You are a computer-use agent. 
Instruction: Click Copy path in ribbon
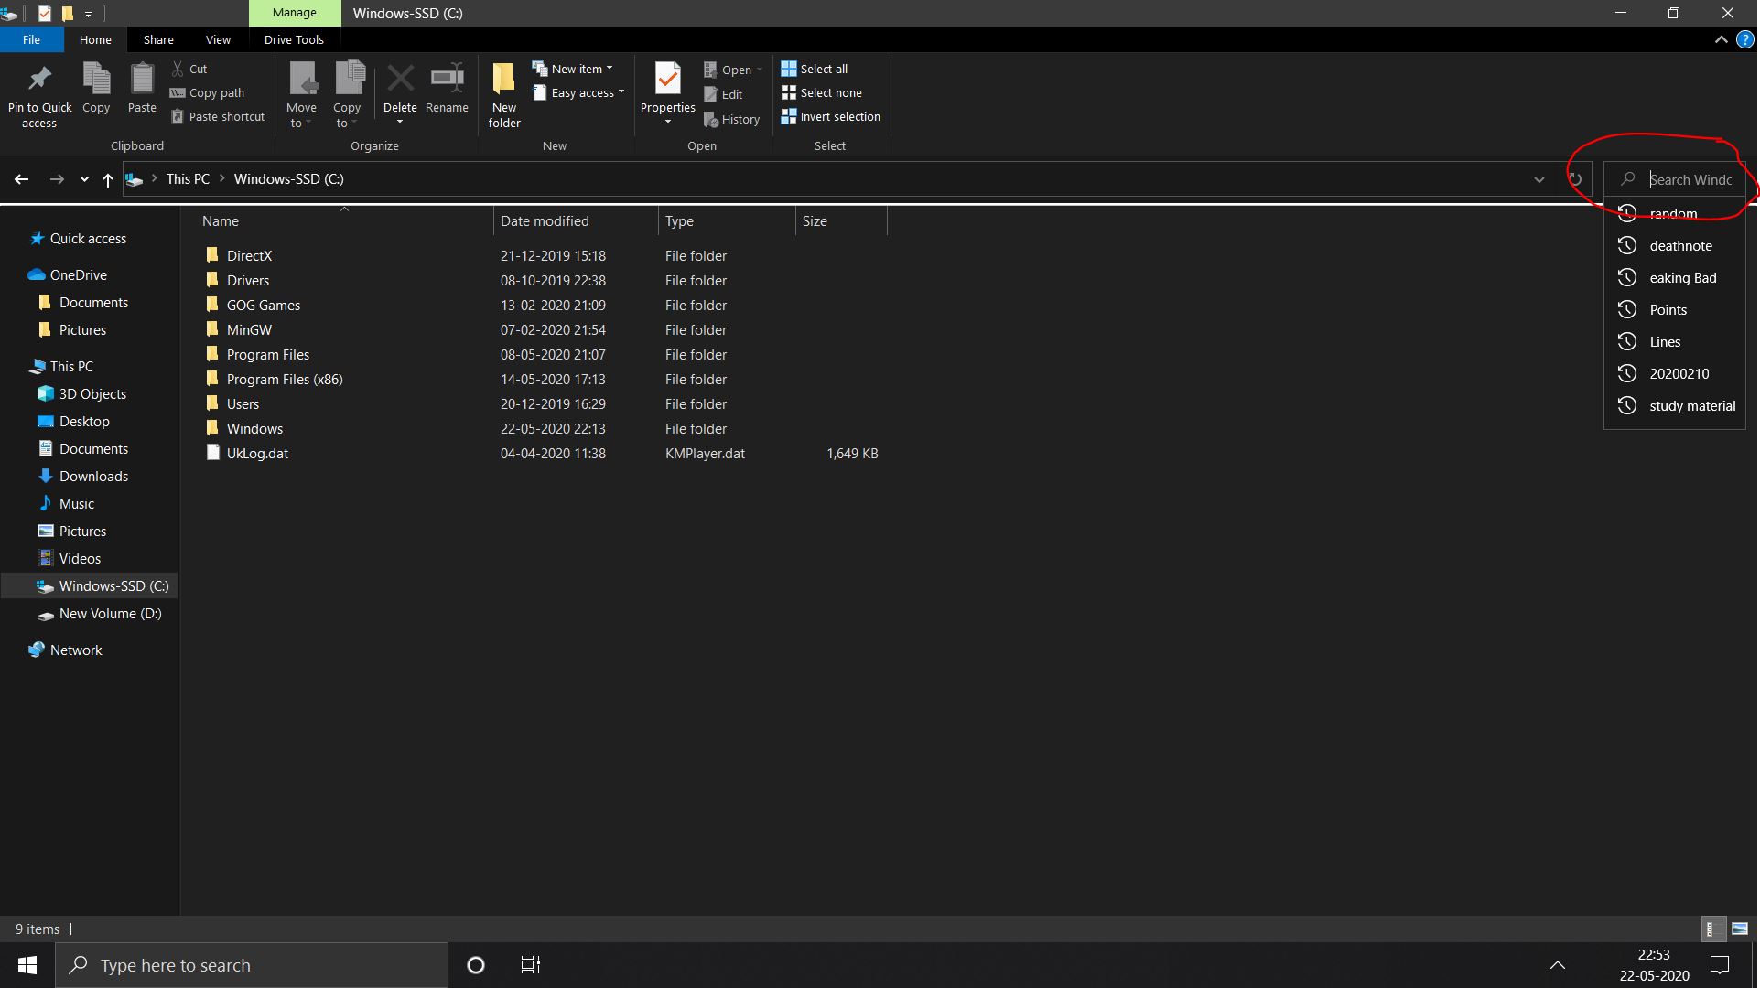[x=208, y=92]
